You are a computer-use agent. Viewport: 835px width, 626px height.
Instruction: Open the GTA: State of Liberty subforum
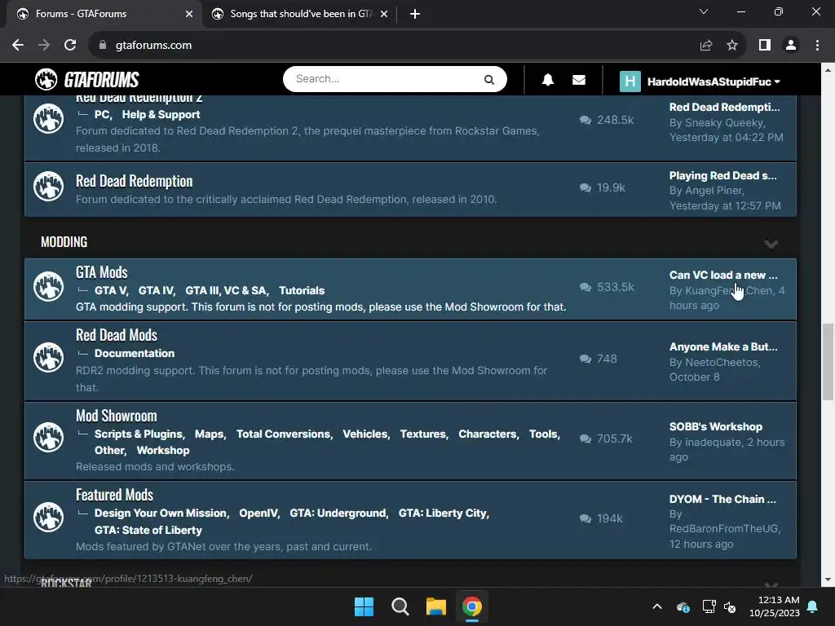(148, 530)
